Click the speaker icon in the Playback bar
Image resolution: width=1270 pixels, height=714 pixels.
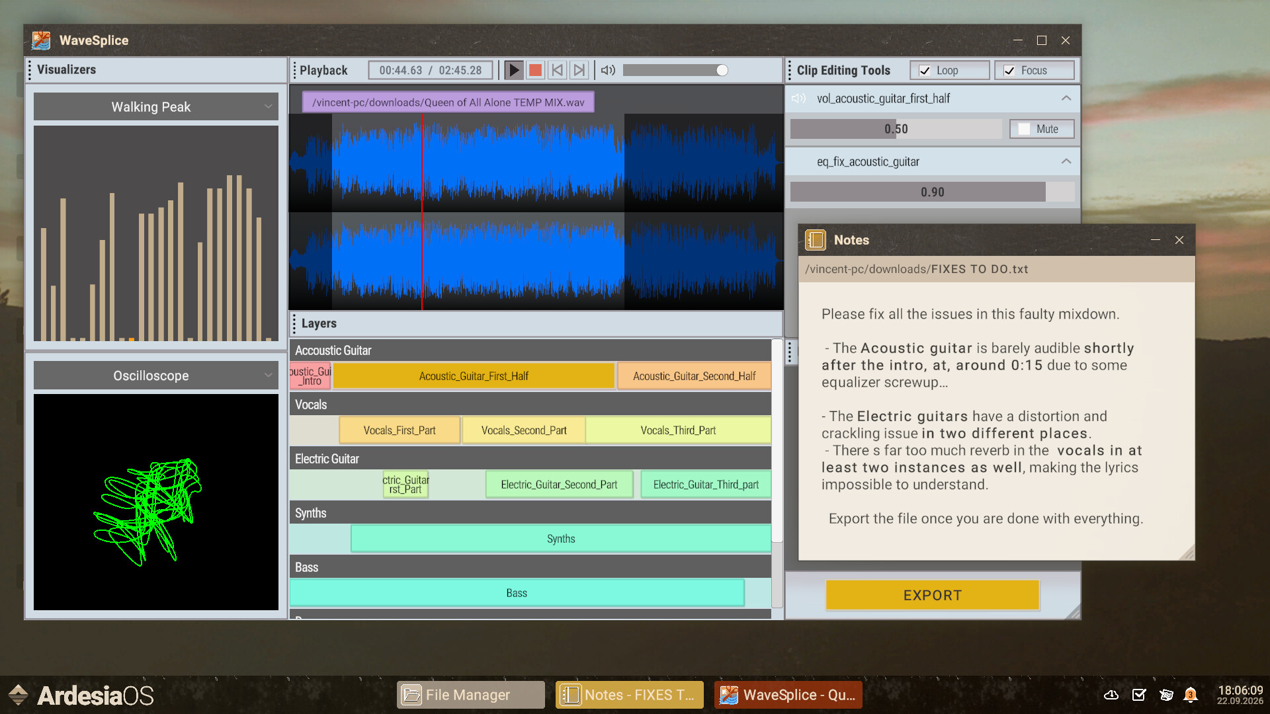pos(607,69)
